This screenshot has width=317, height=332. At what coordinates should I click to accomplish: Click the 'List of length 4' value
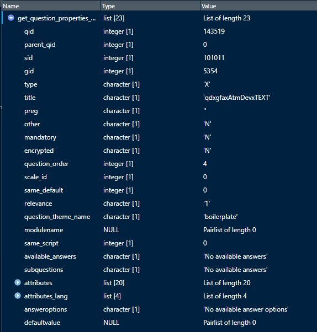coord(225,296)
